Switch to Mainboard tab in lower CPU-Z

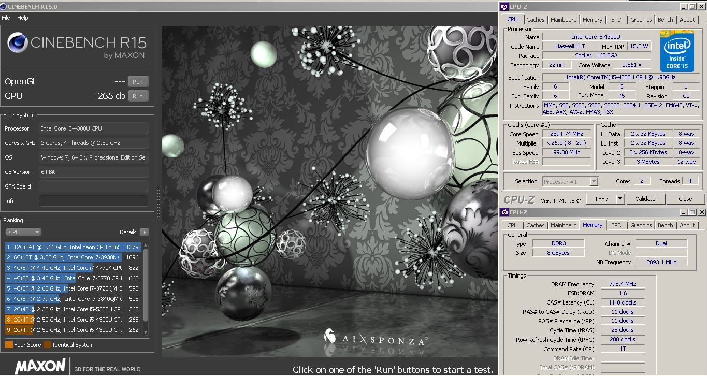(564, 225)
